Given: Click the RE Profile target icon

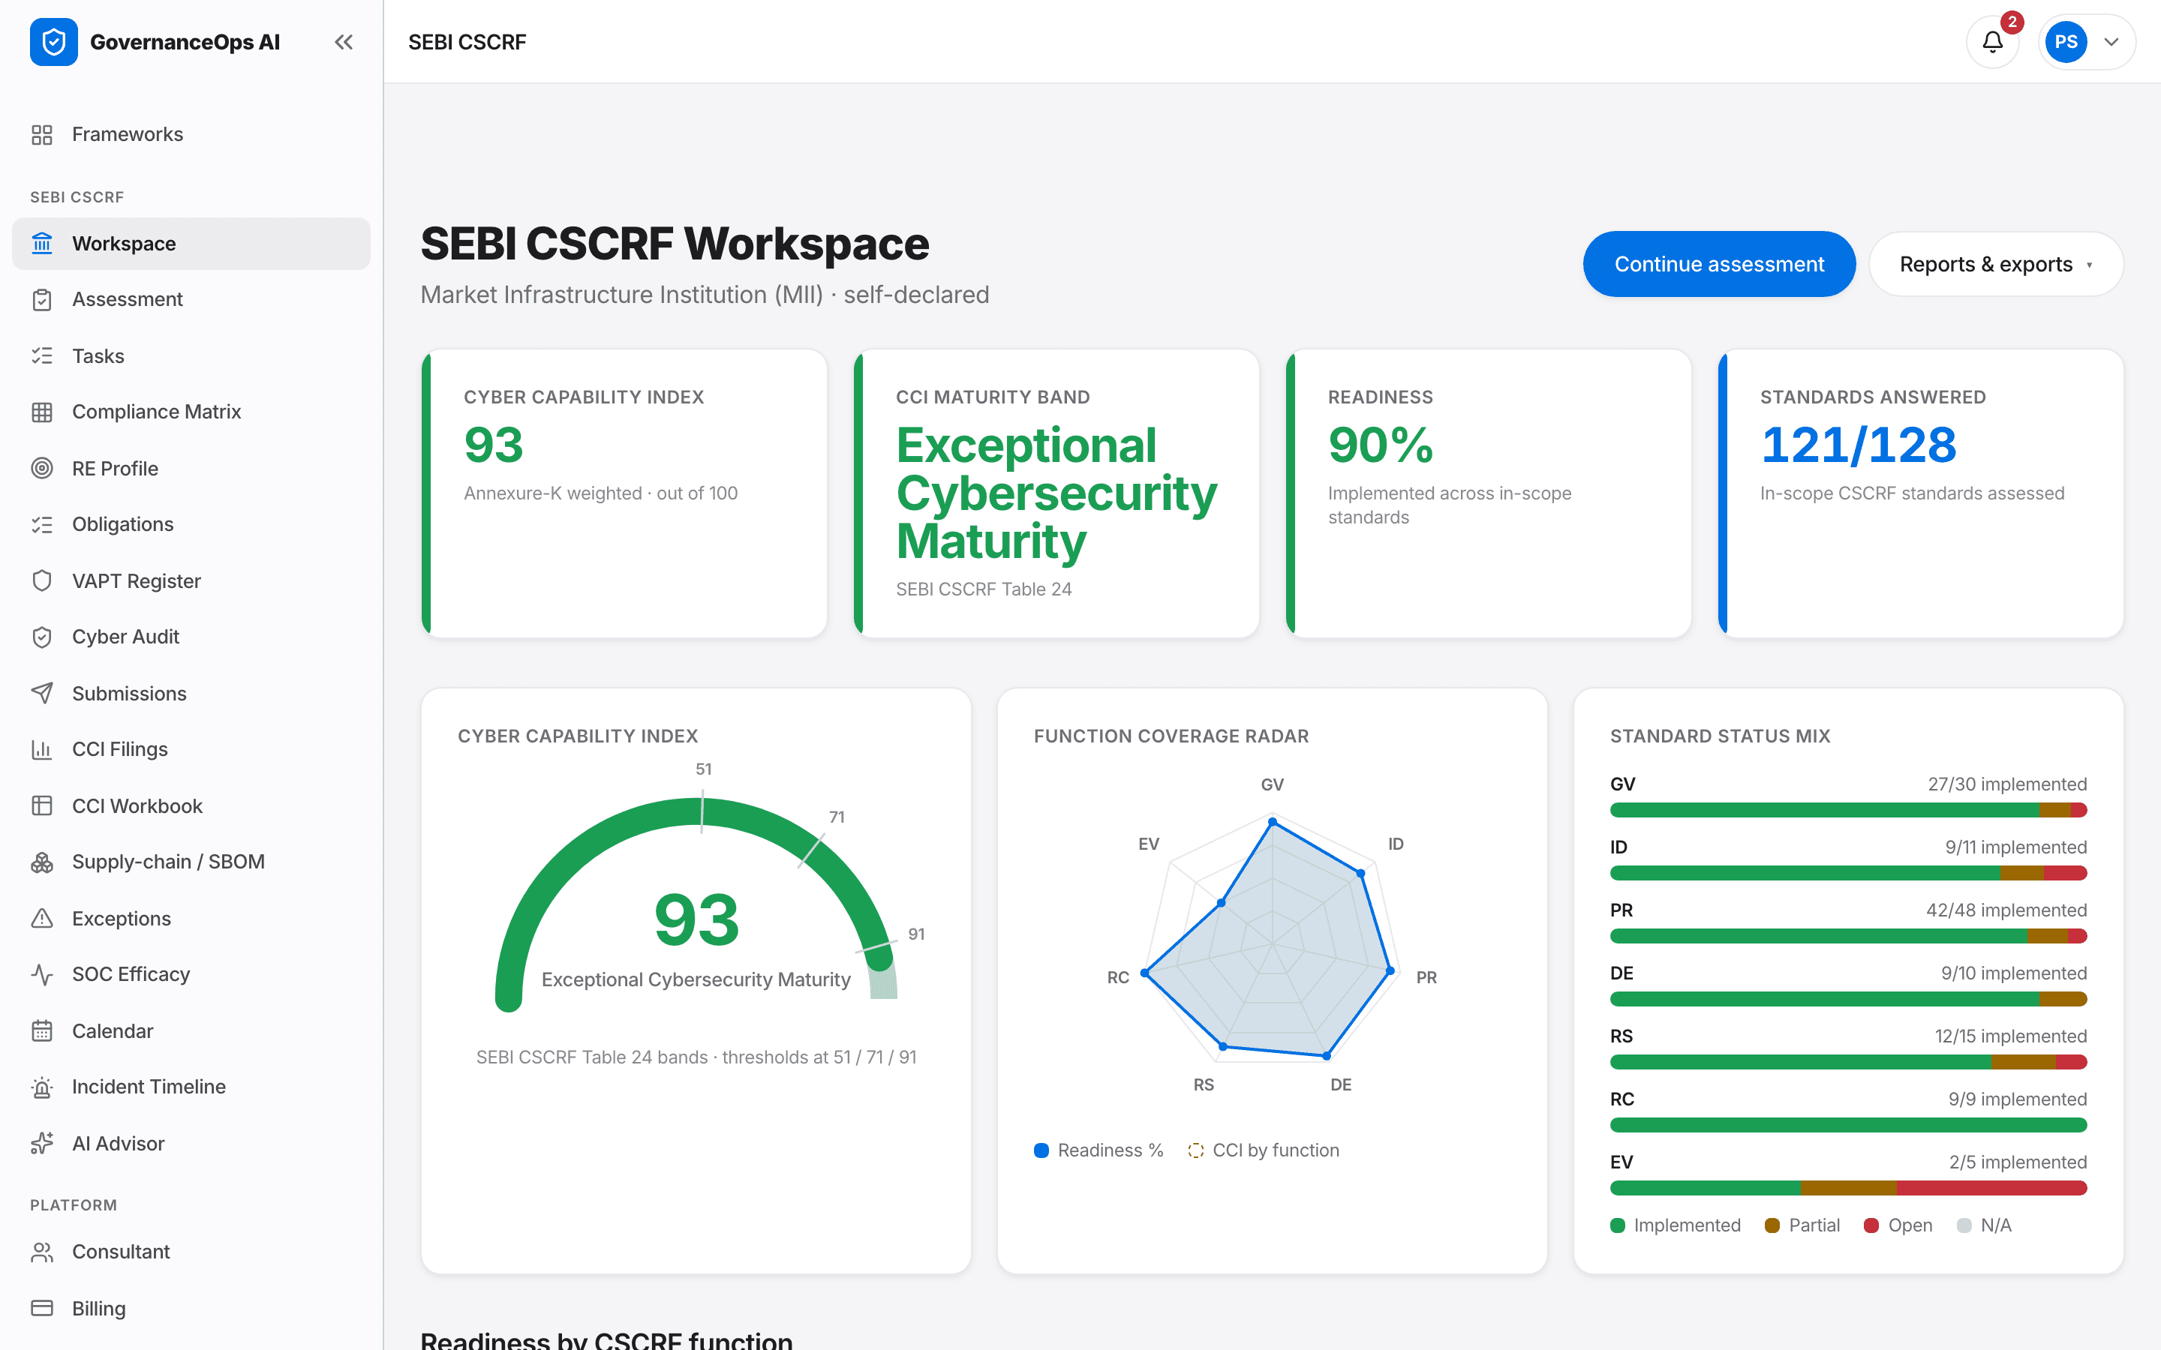Looking at the screenshot, I should pyautogui.click(x=42, y=468).
